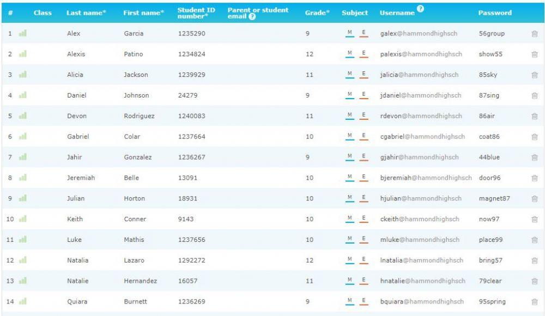Click the help icon next to Username header
The width and height of the screenshot is (545, 316).
coord(421,8)
